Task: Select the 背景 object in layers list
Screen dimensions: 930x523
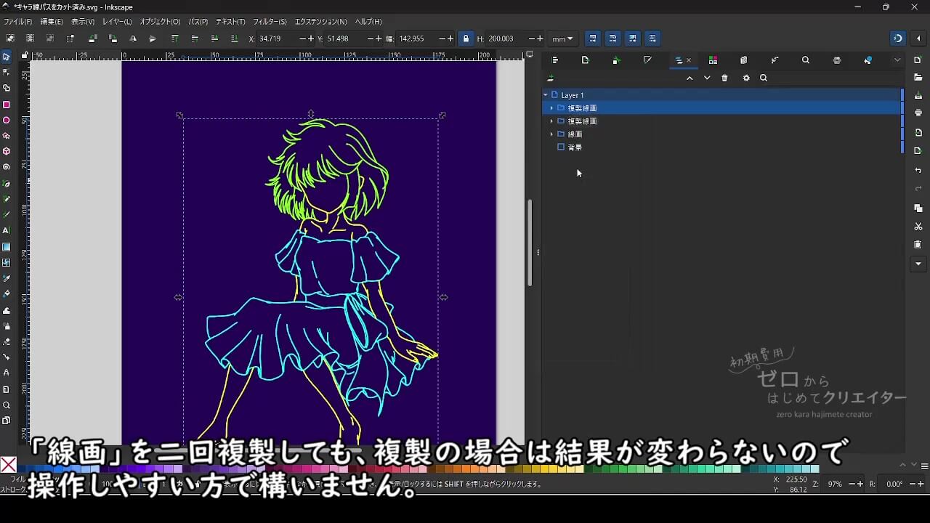Action: (575, 147)
